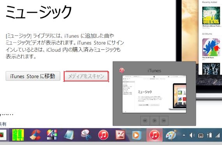Open CCleaner from the taskbar

[35, 135]
